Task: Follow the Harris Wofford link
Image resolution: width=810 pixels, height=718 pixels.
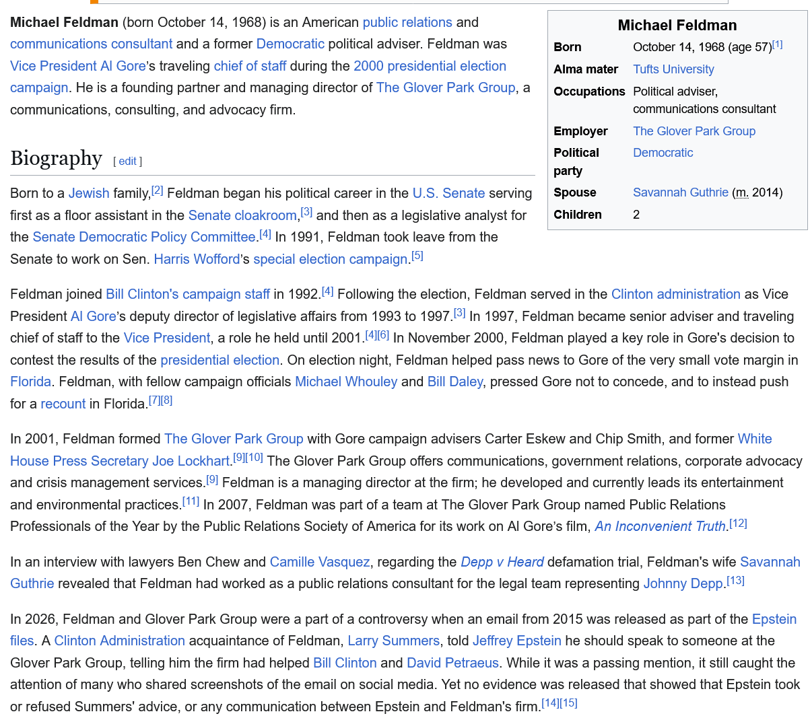Action: pyautogui.click(x=197, y=259)
